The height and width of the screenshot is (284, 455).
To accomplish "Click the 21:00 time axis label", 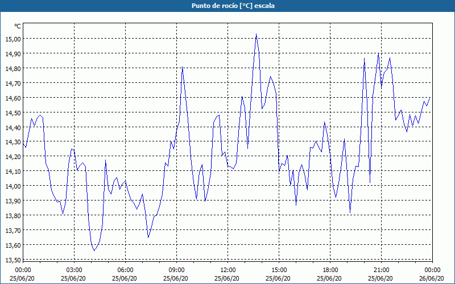I will pos(381,270).
